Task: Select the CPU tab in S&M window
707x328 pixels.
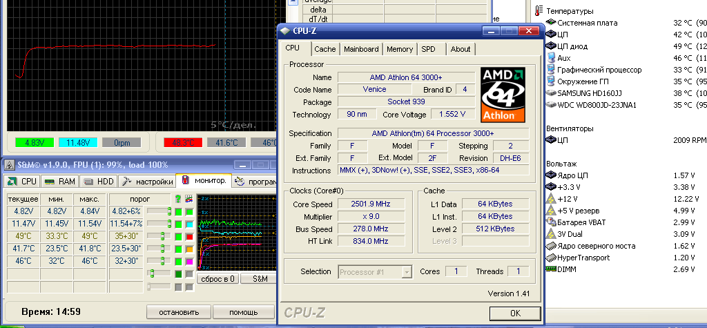Action: point(22,182)
